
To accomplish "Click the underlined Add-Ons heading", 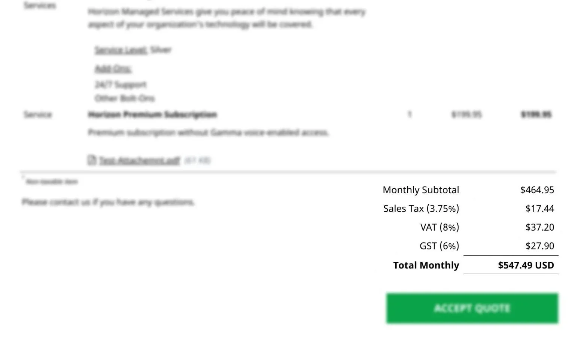I will tap(113, 69).
